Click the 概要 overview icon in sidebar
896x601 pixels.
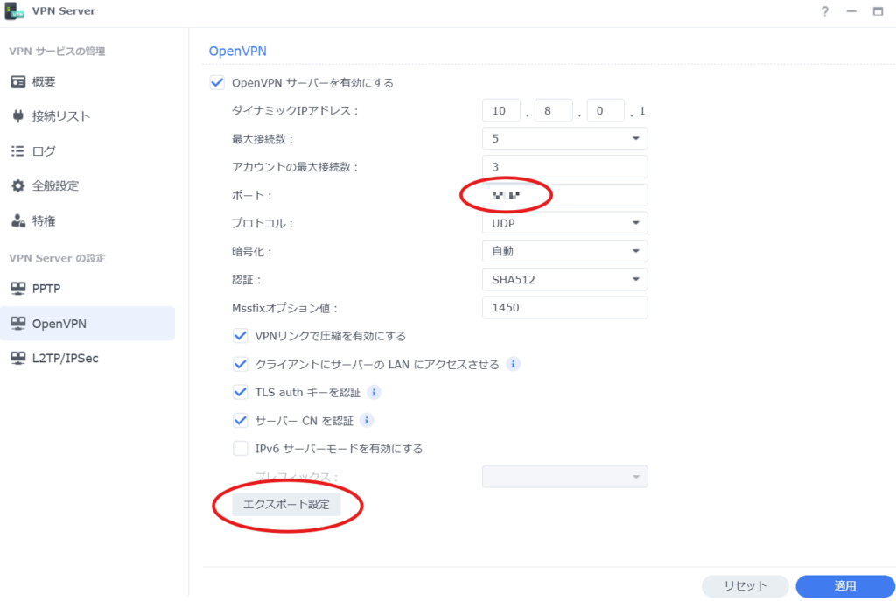pyautogui.click(x=17, y=81)
